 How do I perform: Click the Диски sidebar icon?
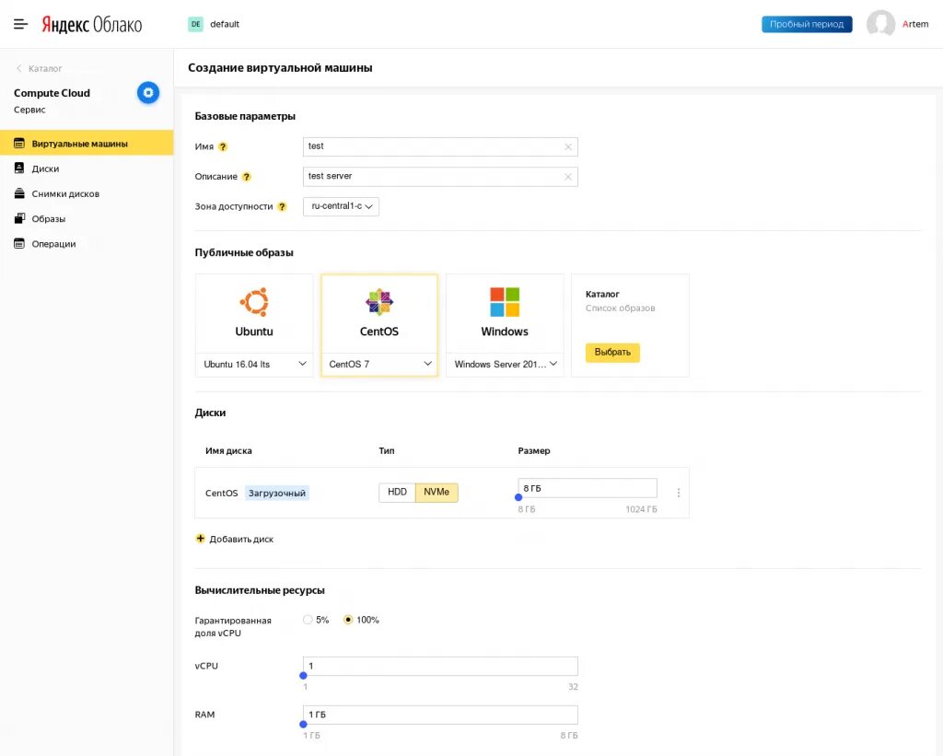click(19, 169)
